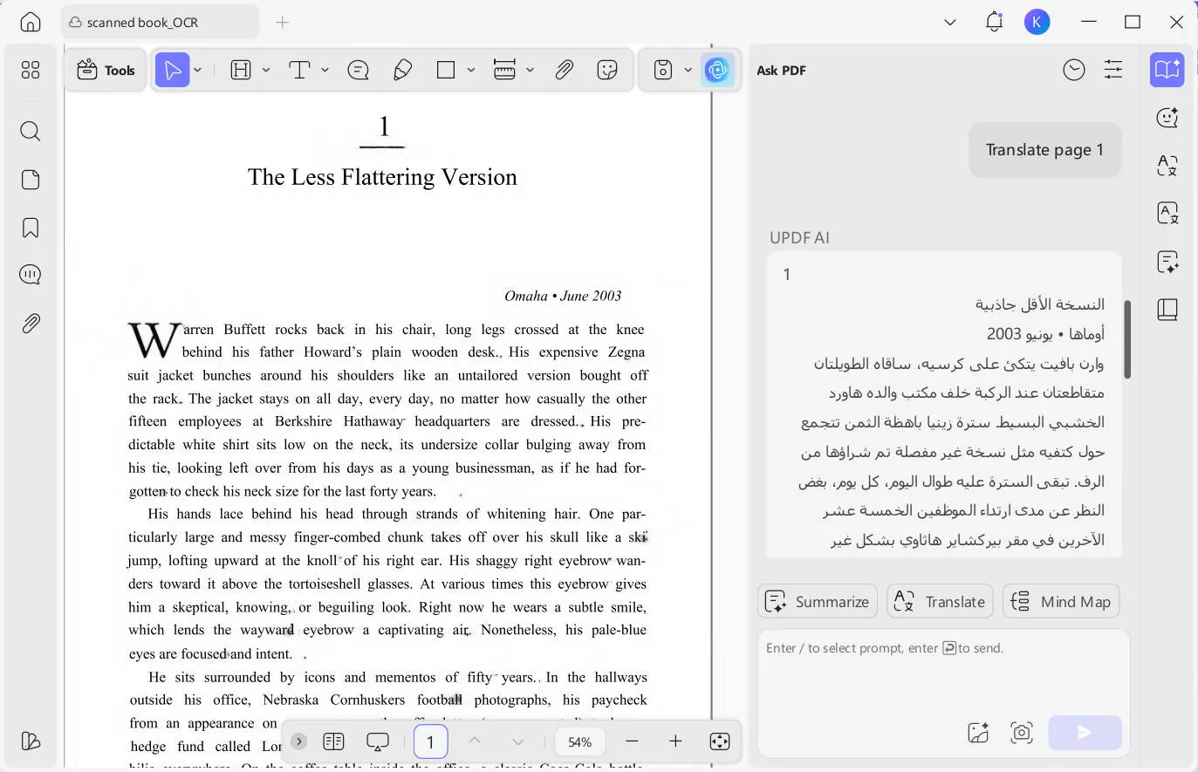Zoom out with the minus button
Image resolution: width=1198 pixels, height=772 pixels.
632,741
